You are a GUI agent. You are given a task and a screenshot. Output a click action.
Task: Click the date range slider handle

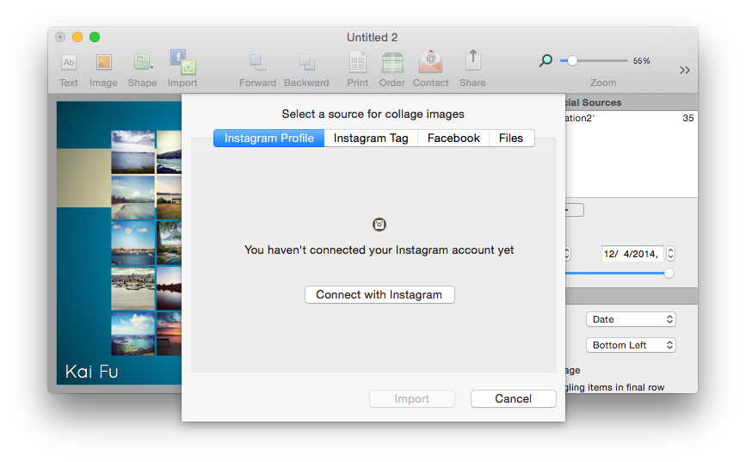click(x=669, y=273)
